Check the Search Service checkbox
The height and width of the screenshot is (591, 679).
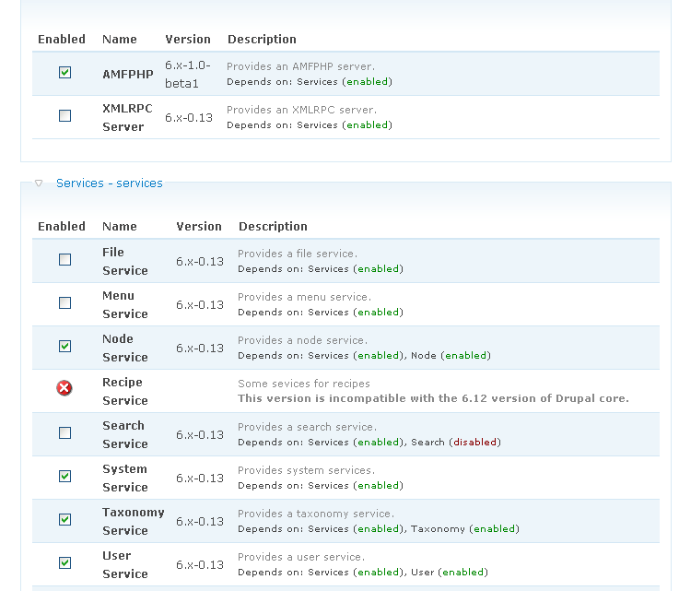pos(65,432)
